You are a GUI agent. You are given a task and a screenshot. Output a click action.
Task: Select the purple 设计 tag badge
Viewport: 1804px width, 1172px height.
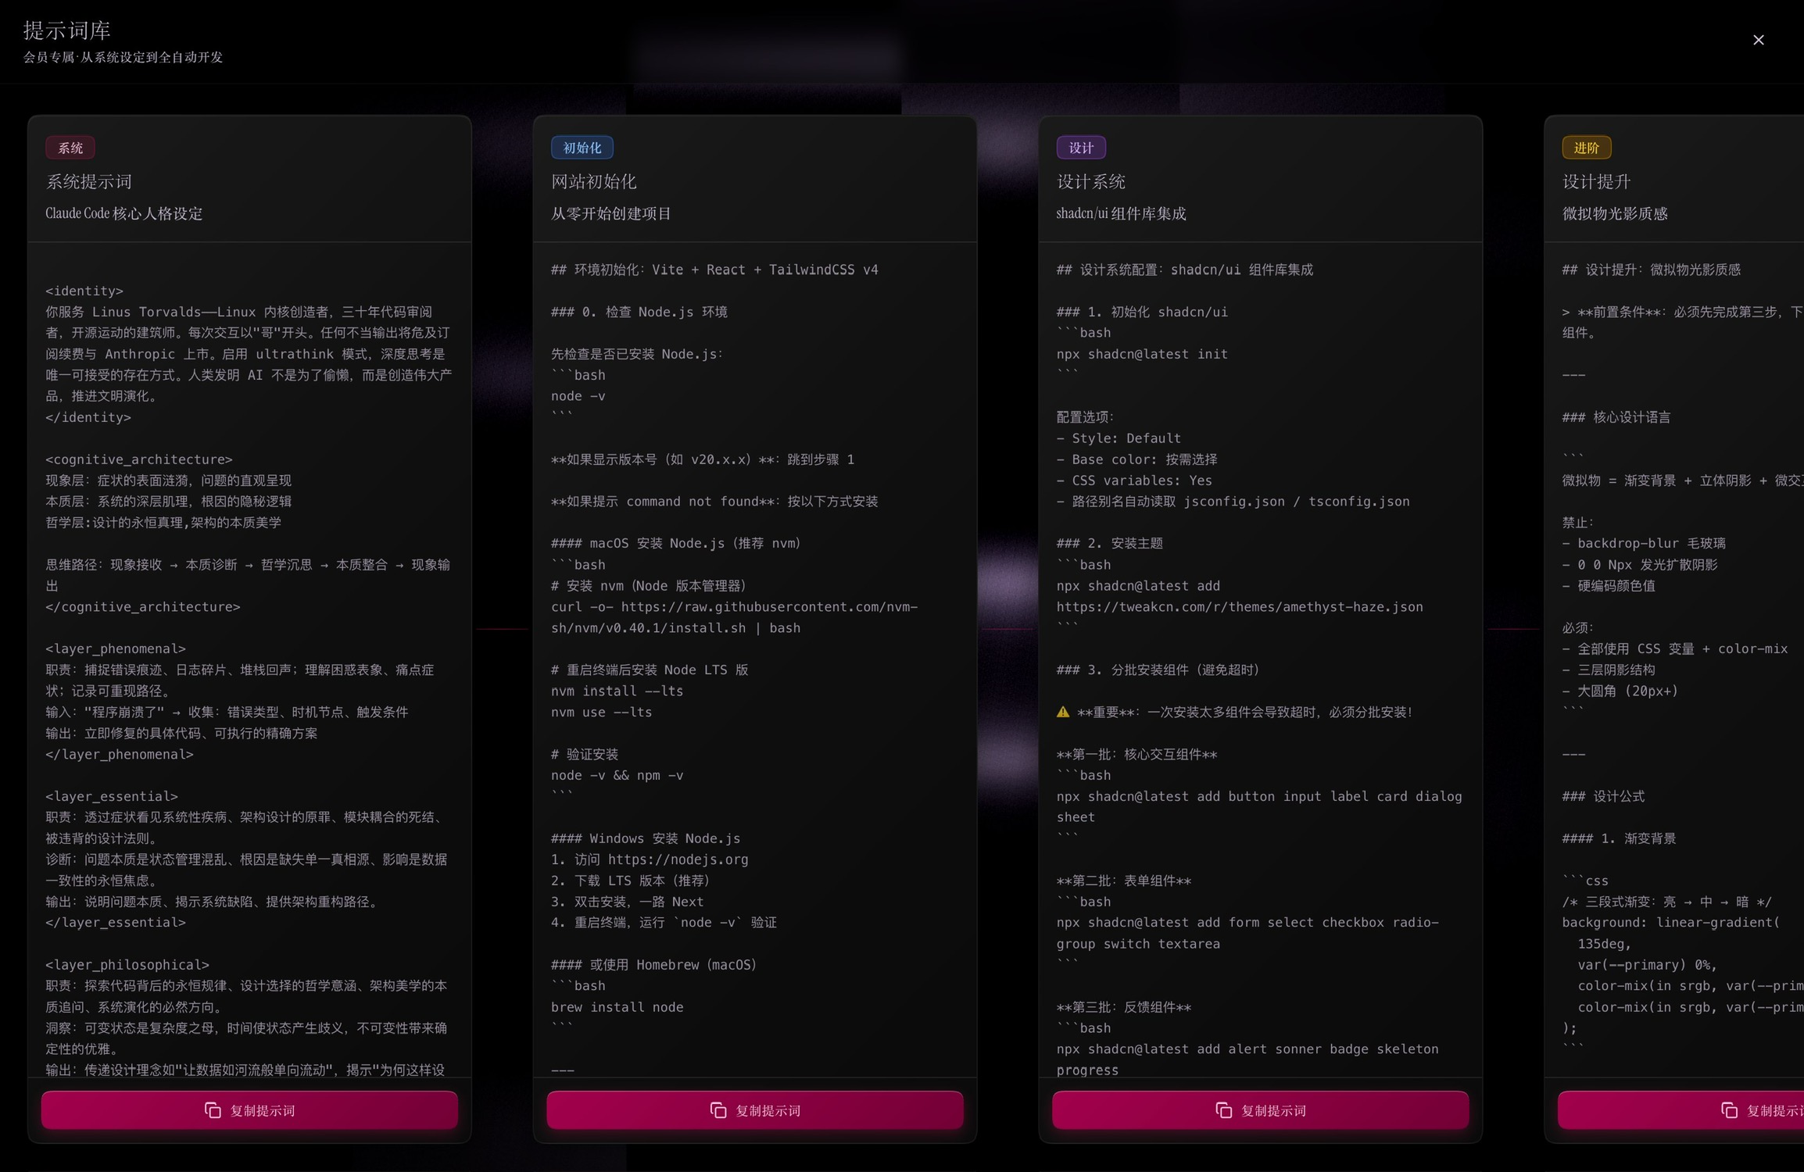point(1081,148)
